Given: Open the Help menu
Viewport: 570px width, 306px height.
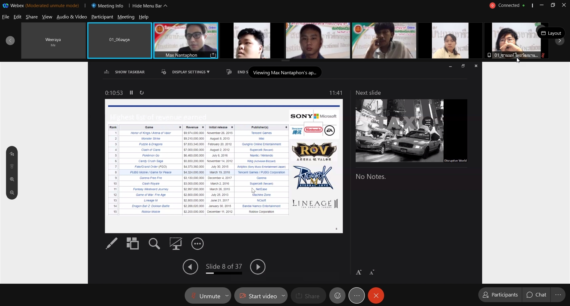Looking at the screenshot, I should pos(144,17).
